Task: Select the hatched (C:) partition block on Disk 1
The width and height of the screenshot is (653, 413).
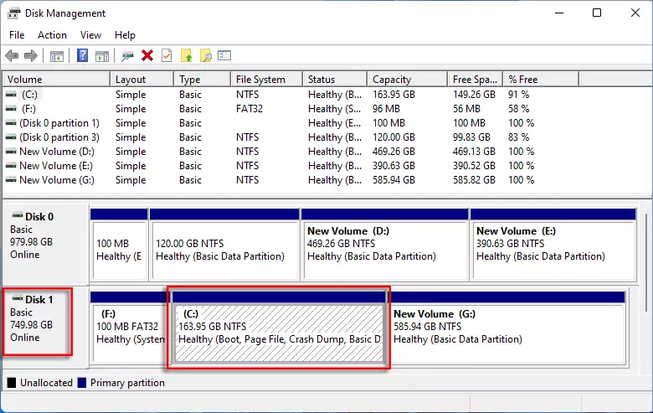Action: click(278, 333)
